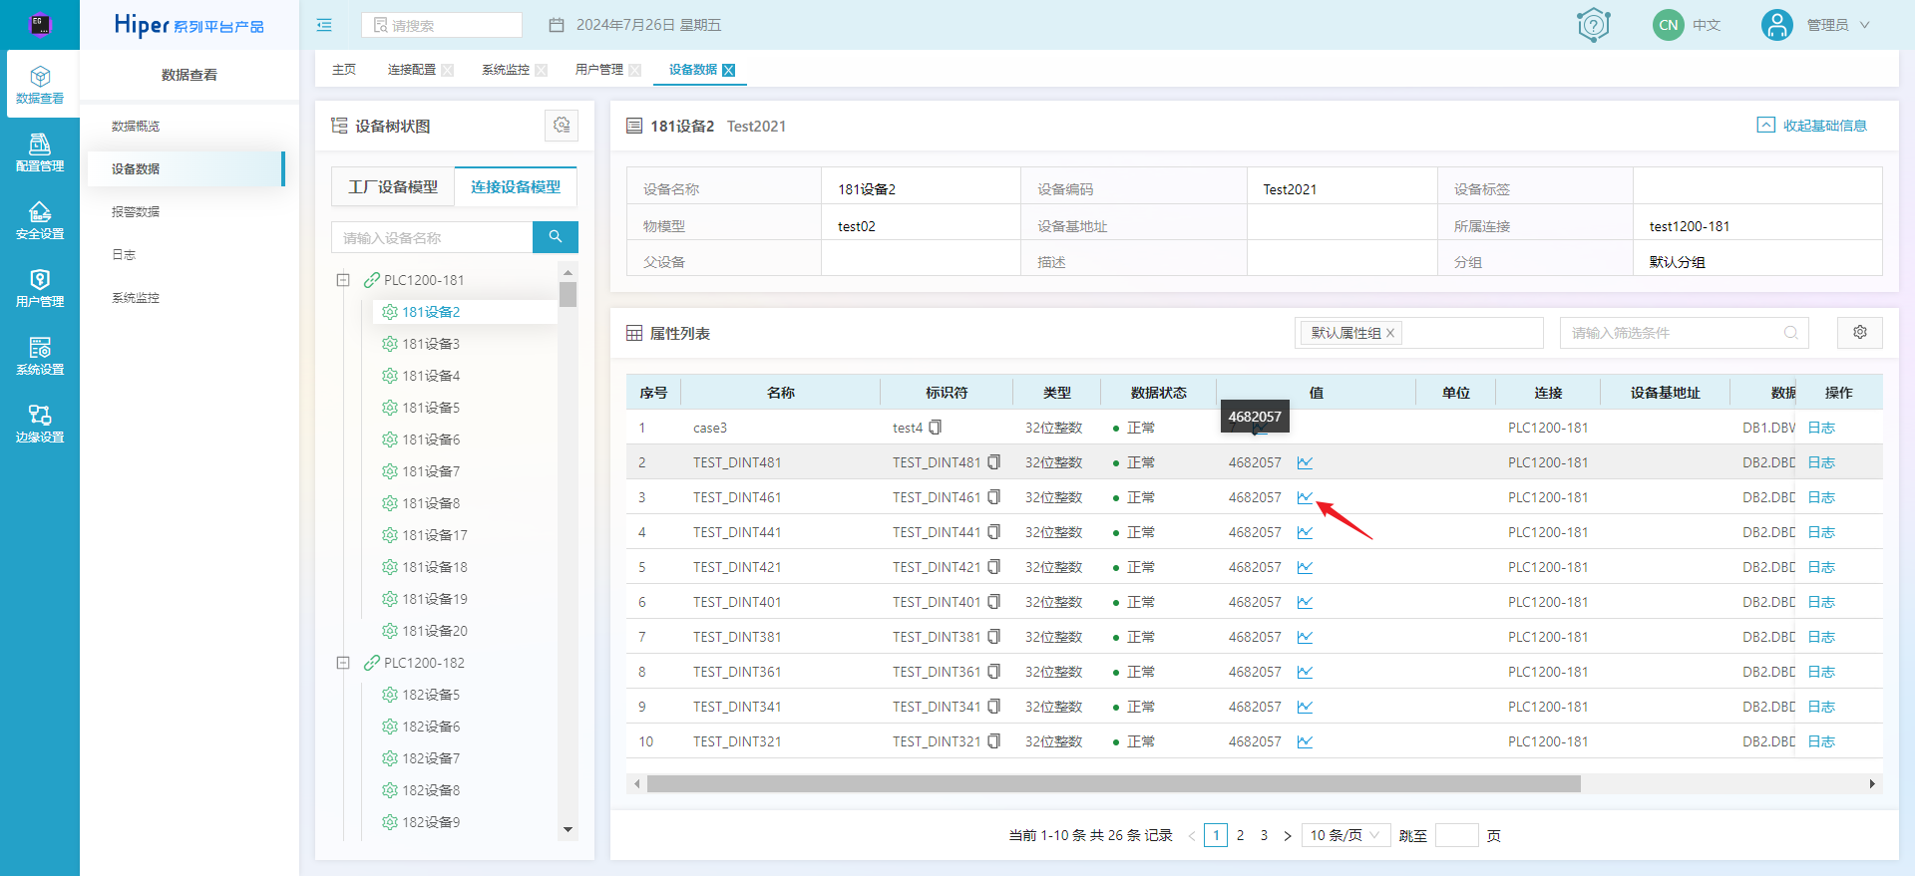
Task: Collapse basic info with 收起基础信息
Action: [x=1812, y=126]
